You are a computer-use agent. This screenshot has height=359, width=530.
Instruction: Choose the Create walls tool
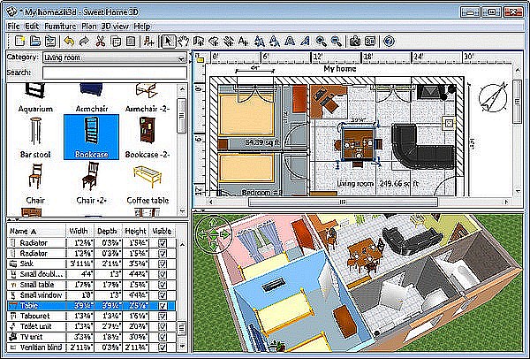(199, 42)
